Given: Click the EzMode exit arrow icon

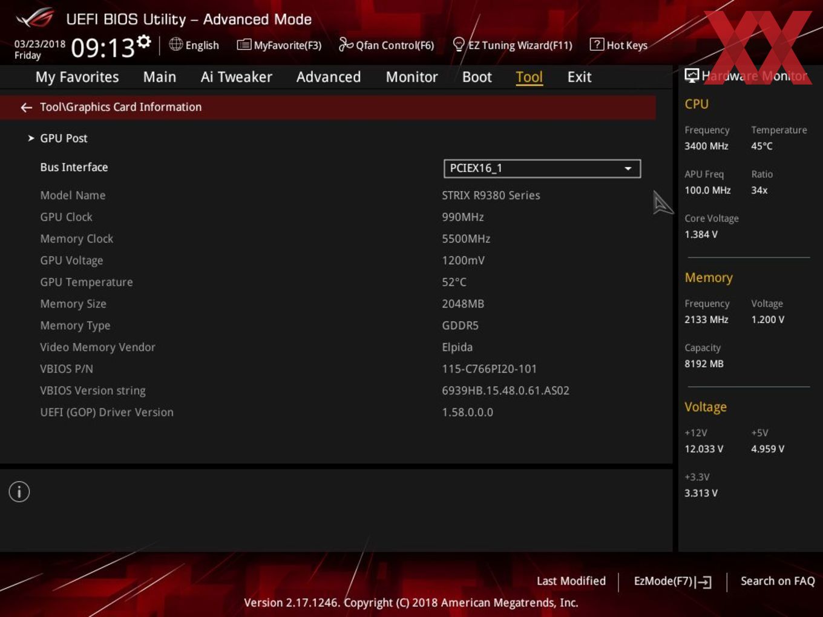Looking at the screenshot, I should pyautogui.click(x=703, y=582).
